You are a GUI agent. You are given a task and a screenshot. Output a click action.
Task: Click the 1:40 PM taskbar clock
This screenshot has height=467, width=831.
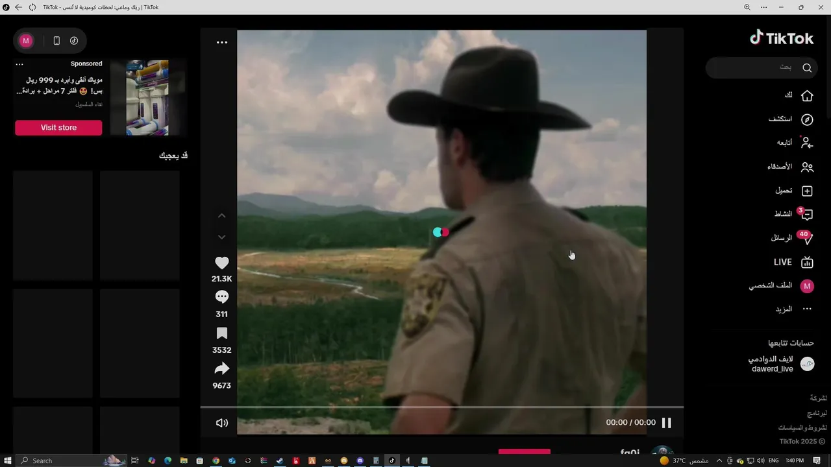pyautogui.click(x=795, y=461)
